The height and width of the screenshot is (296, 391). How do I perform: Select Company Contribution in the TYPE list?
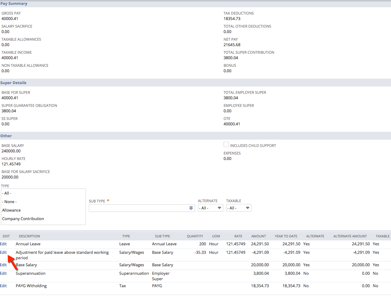pyautogui.click(x=23, y=219)
